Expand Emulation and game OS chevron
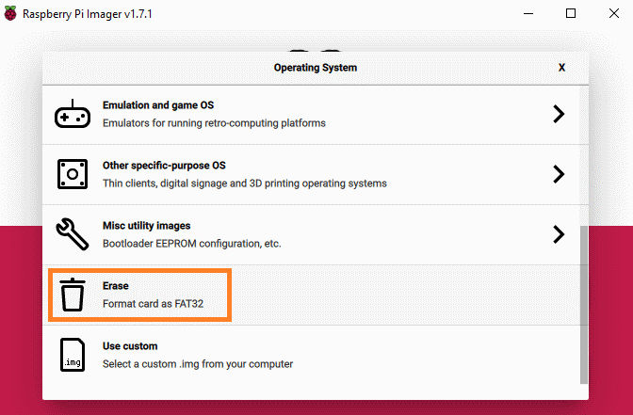Image resolution: width=633 pixels, height=415 pixels. (559, 114)
